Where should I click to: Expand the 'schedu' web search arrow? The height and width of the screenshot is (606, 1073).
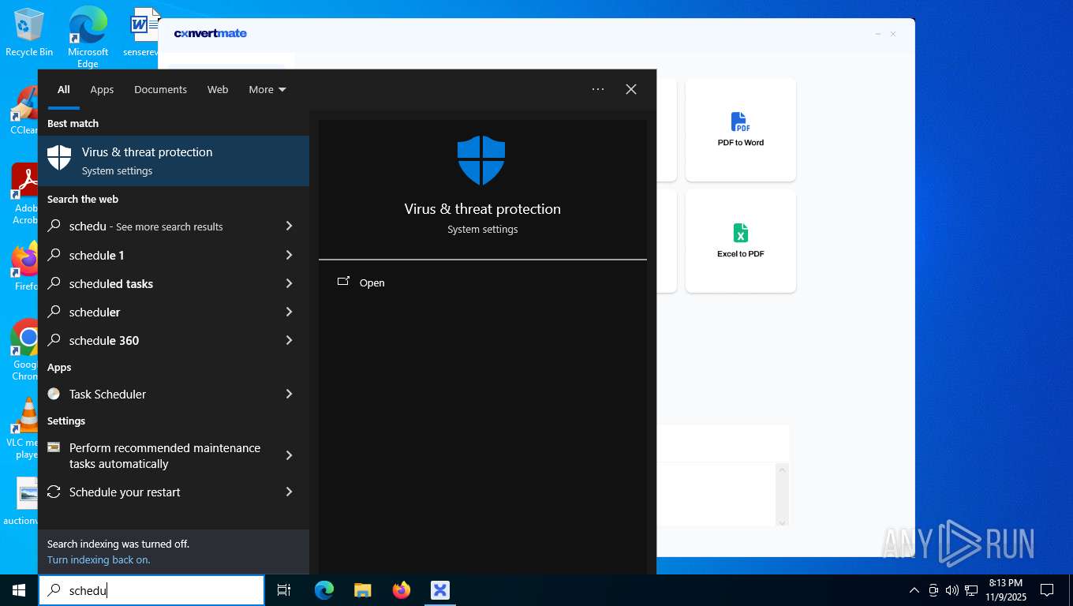pos(289,226)
